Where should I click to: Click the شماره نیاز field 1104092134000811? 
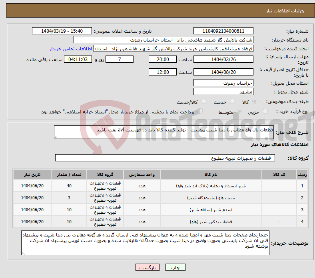click(x=223, y=31)
